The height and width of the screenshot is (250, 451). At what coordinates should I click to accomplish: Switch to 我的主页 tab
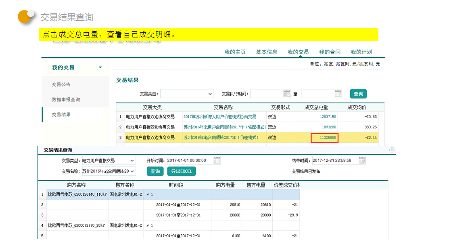point(235,52)
